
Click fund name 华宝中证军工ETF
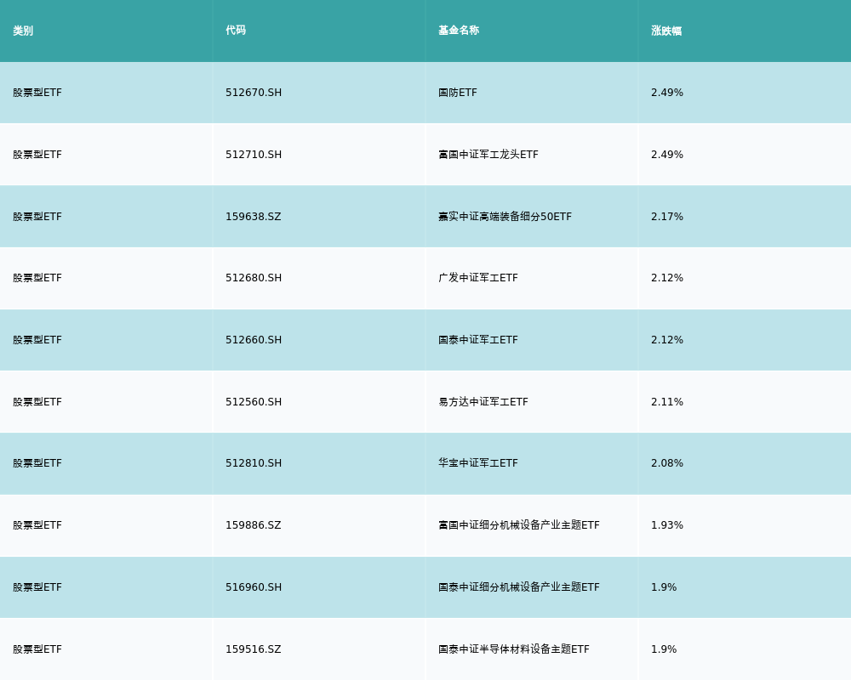[x=478, y=463]
